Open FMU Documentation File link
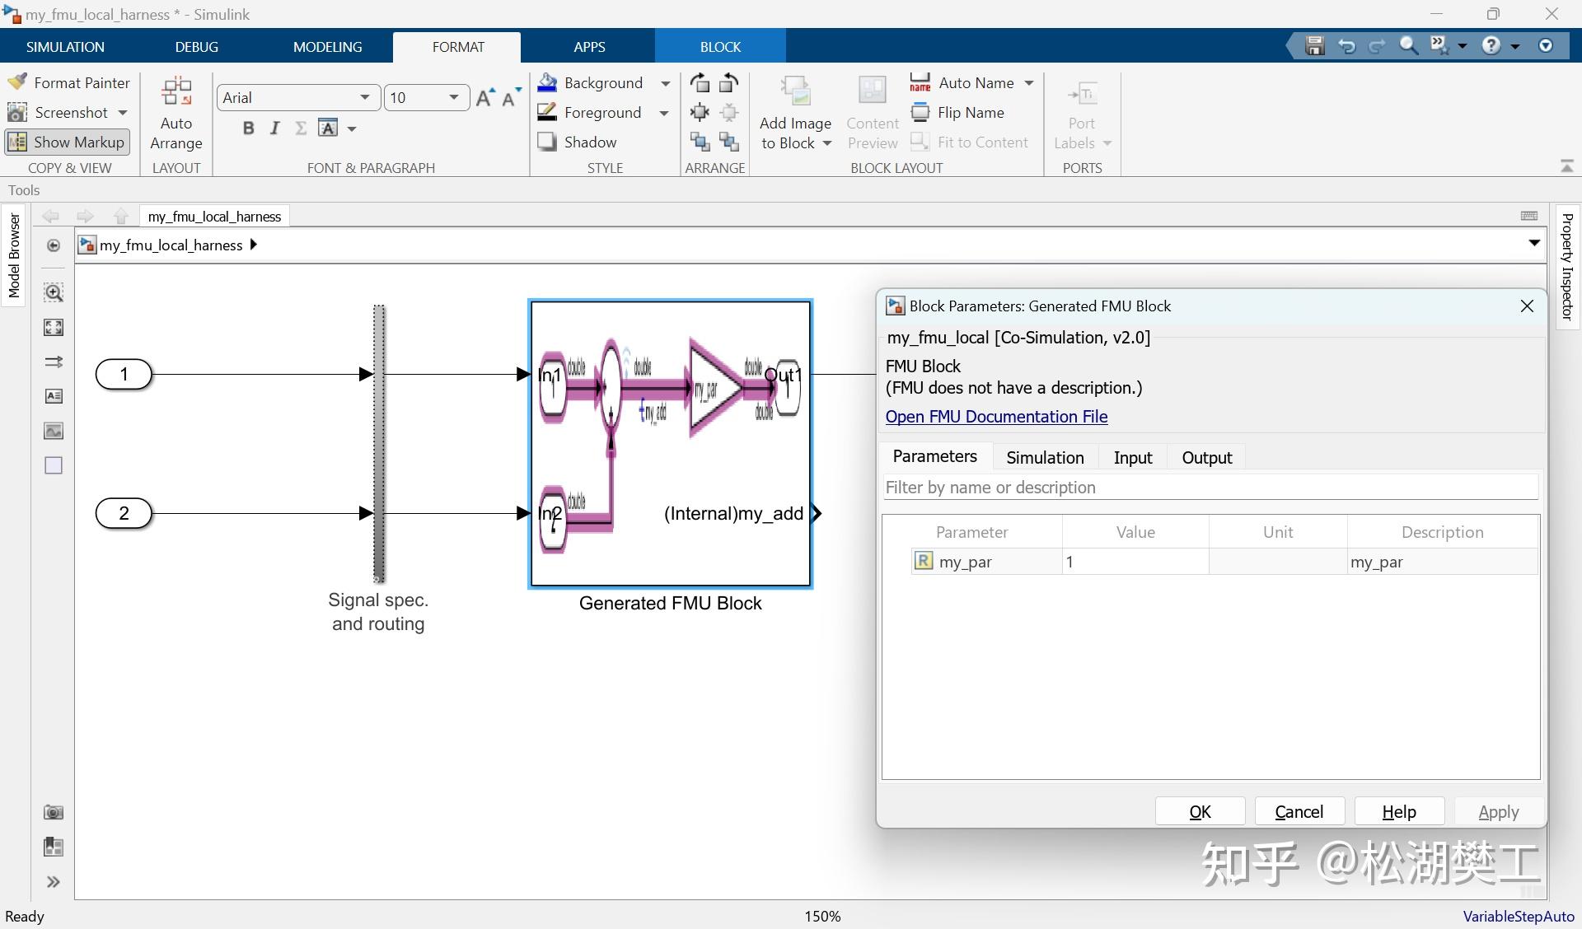This screenshot has width=1582, height=929. pyautogui.click(x=996, y=417)
